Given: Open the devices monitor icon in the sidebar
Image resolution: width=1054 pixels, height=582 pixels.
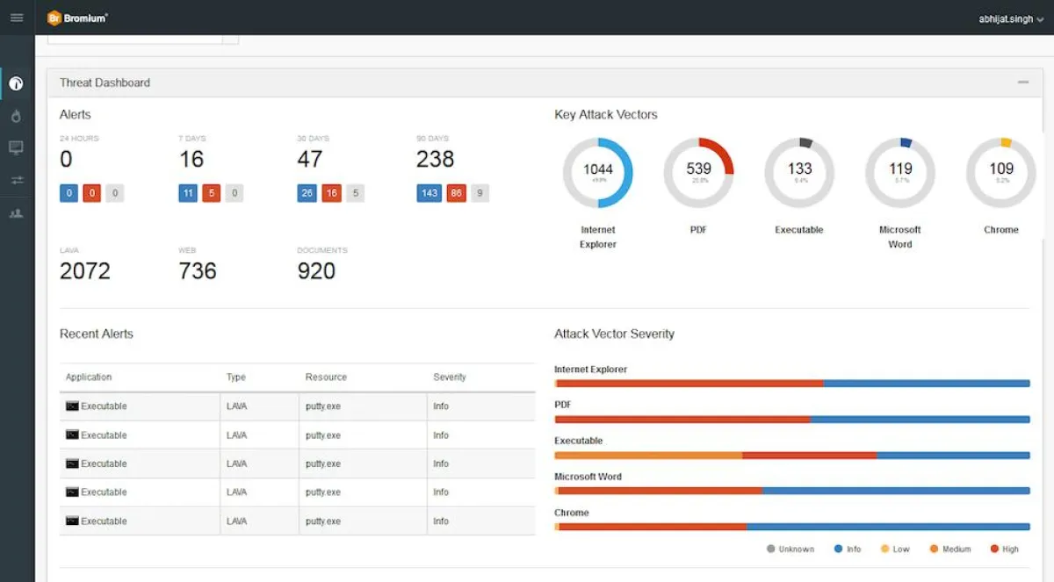Looking at the screenshot, I should coord(16,147).
